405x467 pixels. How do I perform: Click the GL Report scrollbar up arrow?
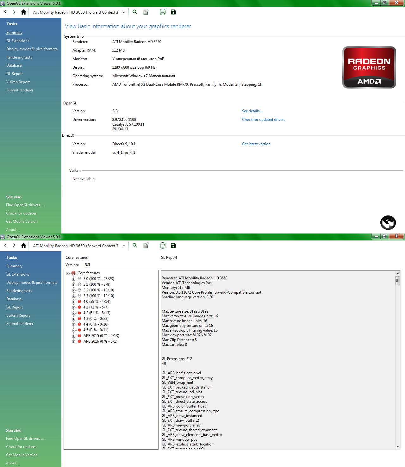click(x=398, y=273)
